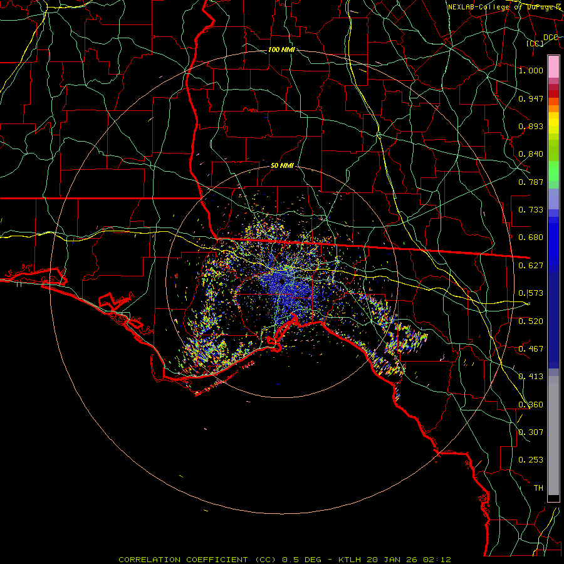The height and width of the screenshot is (564, 564).
Task: Click the TH threshold label
Action: tap(538, 488)
